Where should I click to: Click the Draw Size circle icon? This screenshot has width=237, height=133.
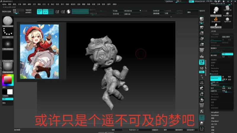point(57,12)
